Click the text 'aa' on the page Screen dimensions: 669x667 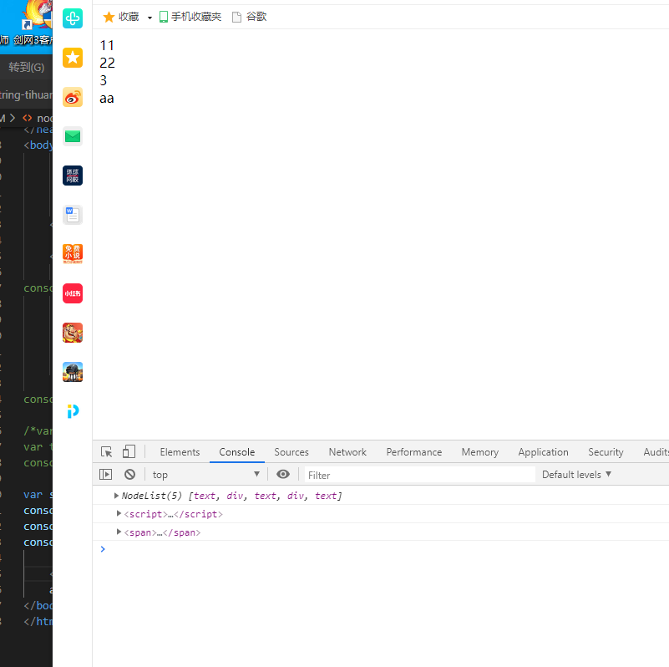pyautogui.click(x=107, y=99)
